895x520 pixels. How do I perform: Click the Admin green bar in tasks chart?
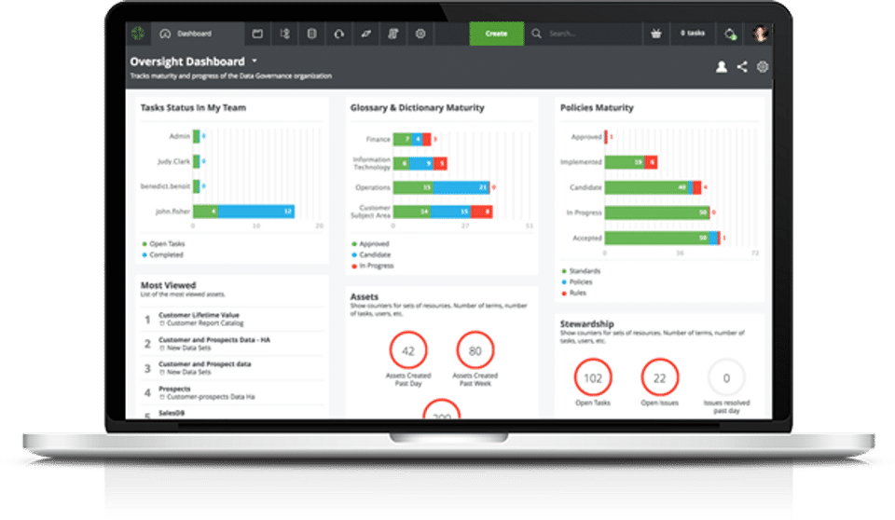coord(197,136)
